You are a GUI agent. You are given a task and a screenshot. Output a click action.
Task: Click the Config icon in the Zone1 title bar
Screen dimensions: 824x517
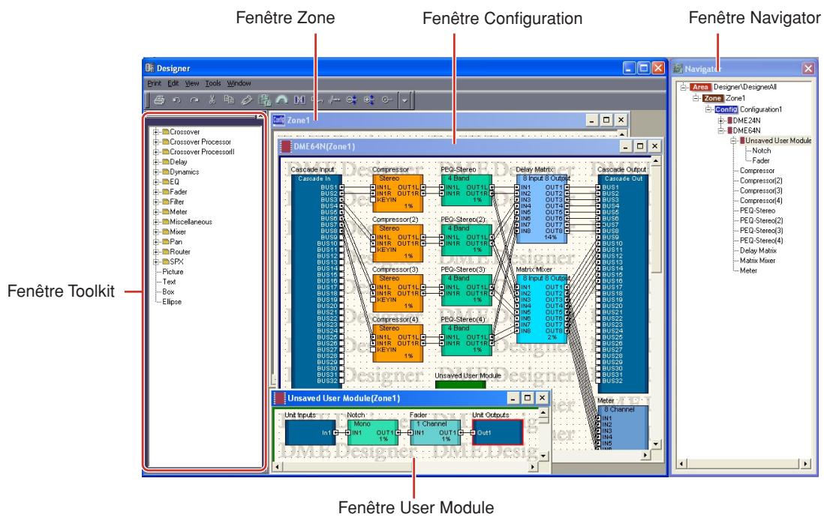pos(278,120)
